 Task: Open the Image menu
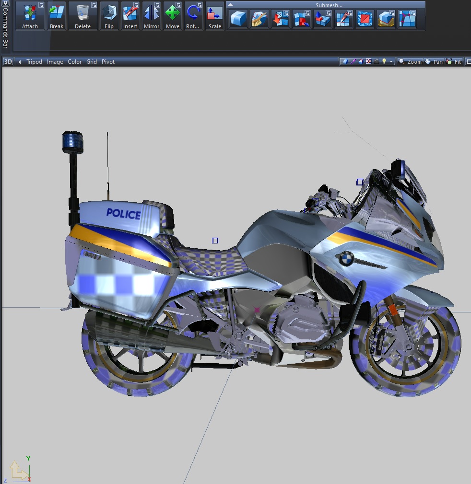click(55, 62)
